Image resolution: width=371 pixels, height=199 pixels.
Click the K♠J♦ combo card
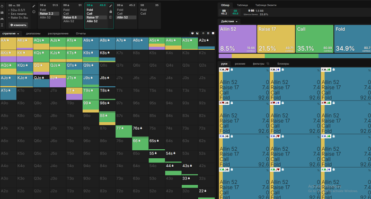[295, 84]
